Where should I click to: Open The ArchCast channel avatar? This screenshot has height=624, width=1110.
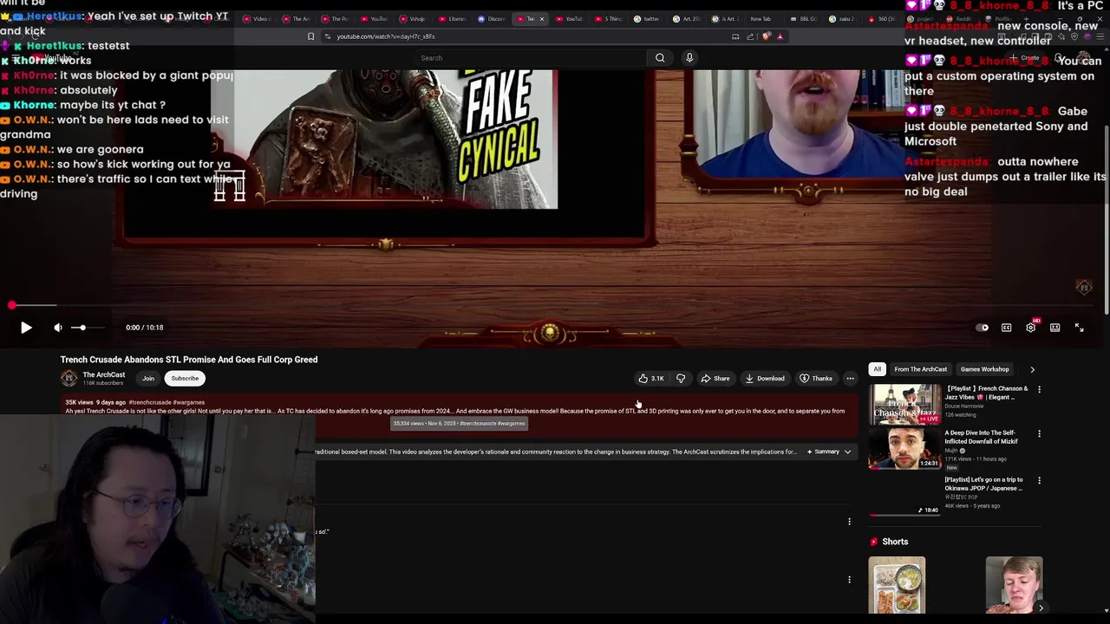coord(69,378)
